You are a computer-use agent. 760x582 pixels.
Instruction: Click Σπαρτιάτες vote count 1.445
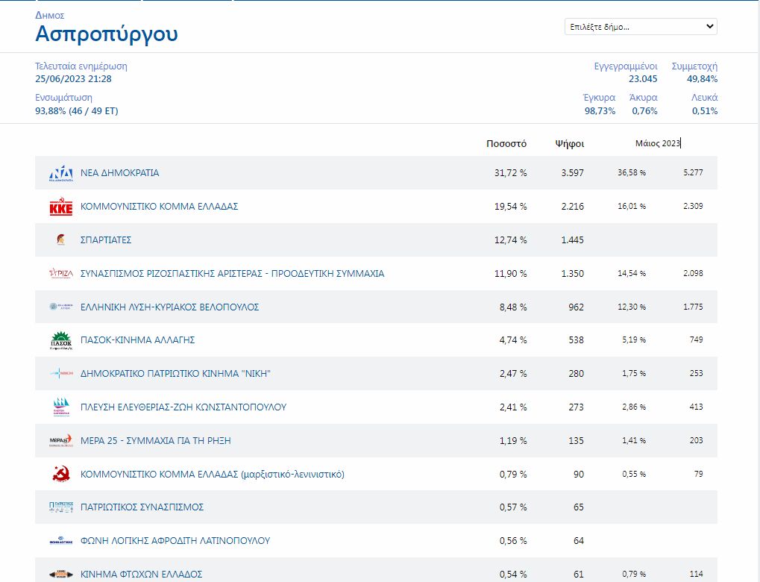(572, 240)
